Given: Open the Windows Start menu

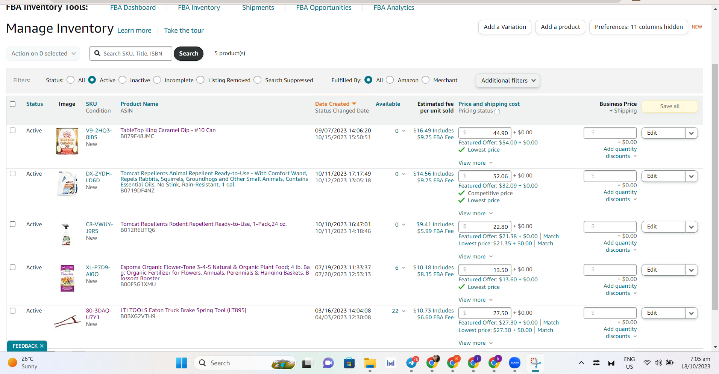Looking at the screenshot, I should coord(181,363).
